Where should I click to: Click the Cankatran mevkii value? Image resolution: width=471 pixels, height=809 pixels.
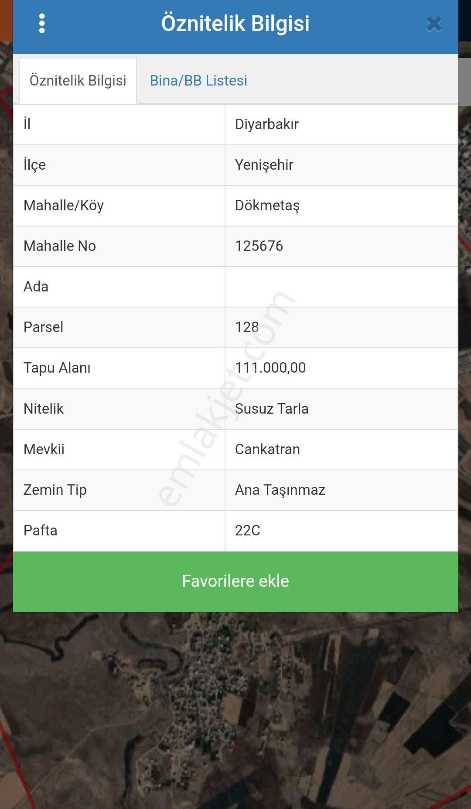pyautogui.click(x=267, y=449)
